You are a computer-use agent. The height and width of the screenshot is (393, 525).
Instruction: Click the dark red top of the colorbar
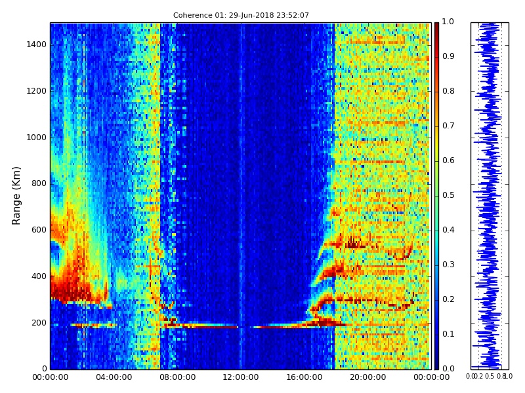[x=436, y=27]
